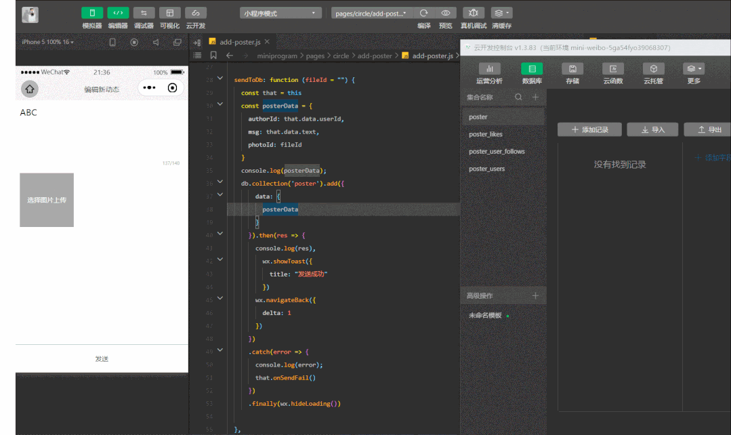Viewport: 731px width, 435px height.
Task: Collapse the then callback fold arrow
Action: (220, 233)
